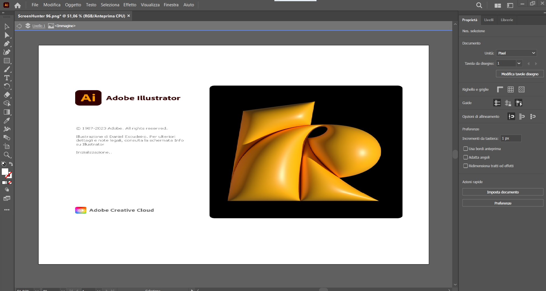Exit isolation mode back arrow
Image resolution: width=546 pixels, height=291 pixels.
point(19,26)
